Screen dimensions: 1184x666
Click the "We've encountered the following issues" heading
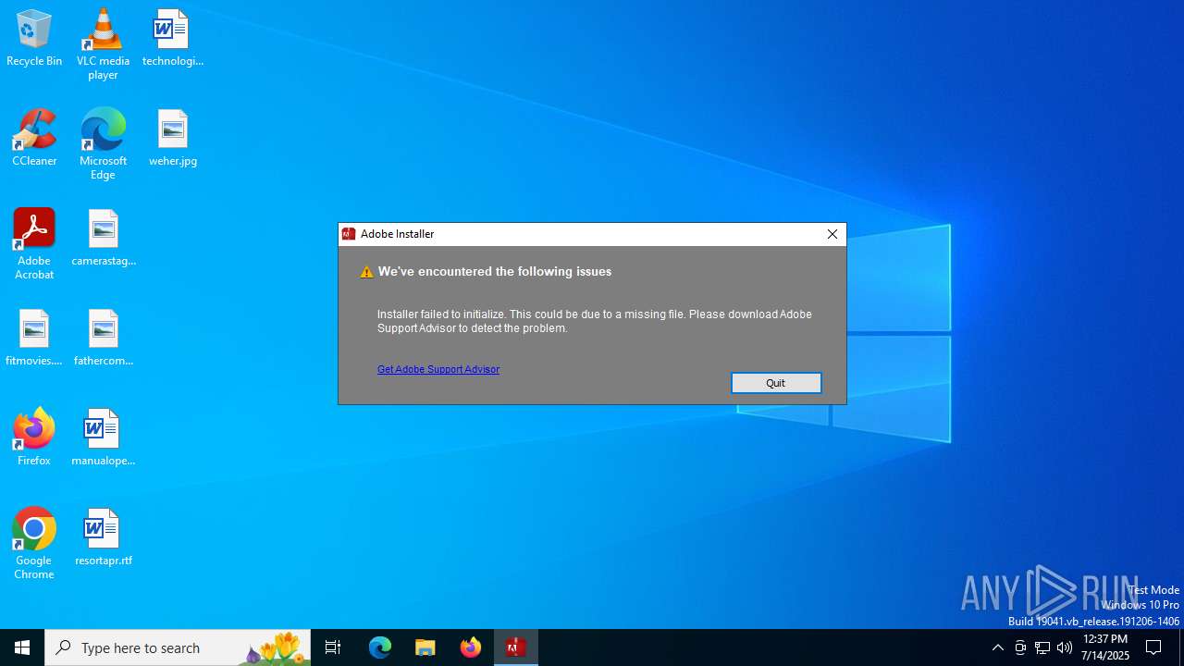click(495, 272)
